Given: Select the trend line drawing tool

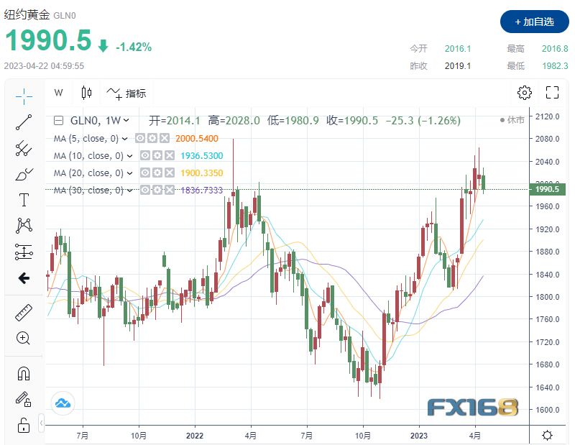Looking at the screenshot, I should coord(24,121).
